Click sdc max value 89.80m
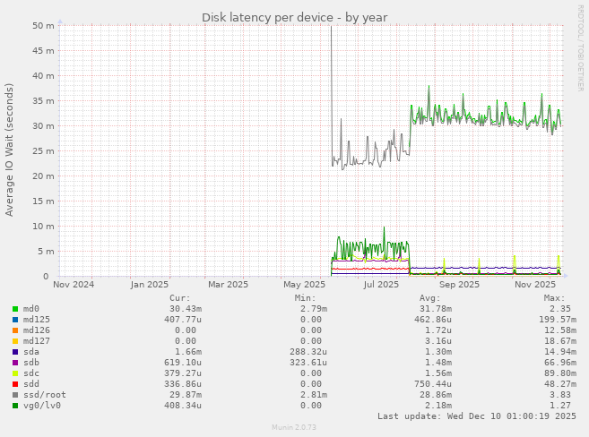The width and height of the screenshot is (589, 437). (560, 373)
